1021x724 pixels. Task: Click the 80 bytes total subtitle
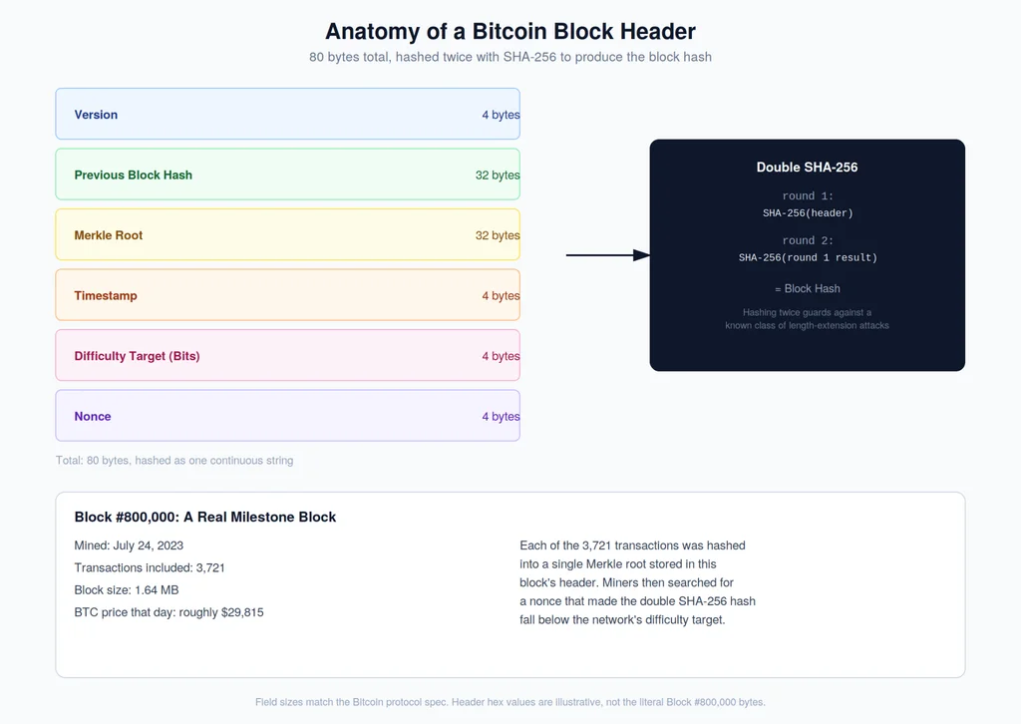click(510, 57)
